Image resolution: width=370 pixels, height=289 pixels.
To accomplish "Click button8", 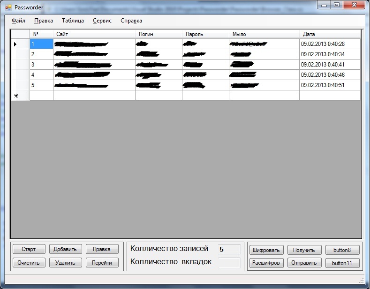I will tap(342, 250).
